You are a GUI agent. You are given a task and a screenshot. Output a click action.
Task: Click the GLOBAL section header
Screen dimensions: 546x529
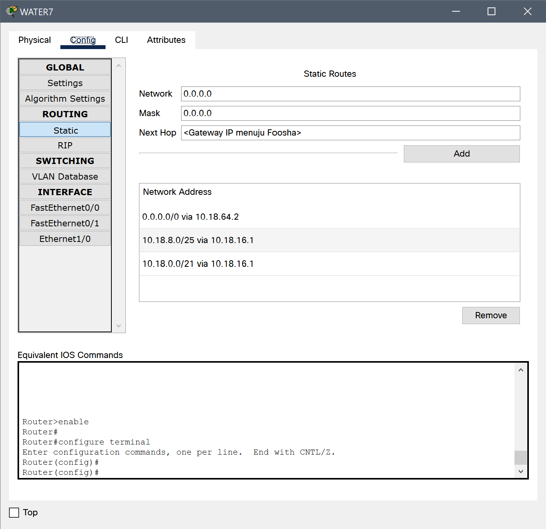point(65,67)
